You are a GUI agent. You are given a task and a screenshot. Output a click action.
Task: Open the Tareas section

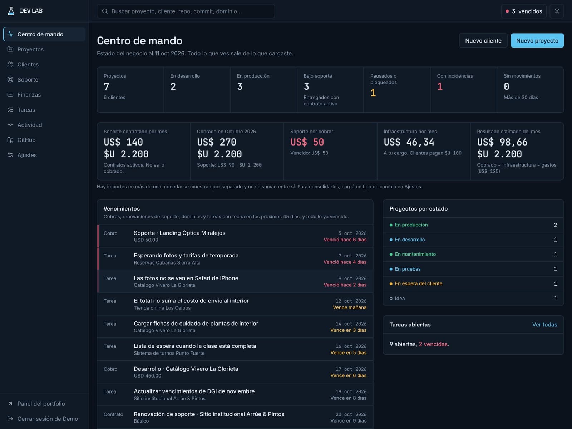click(44, 110)
